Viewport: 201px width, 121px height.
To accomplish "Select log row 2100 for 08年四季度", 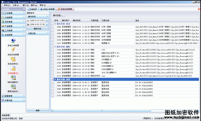I will 126,40.
